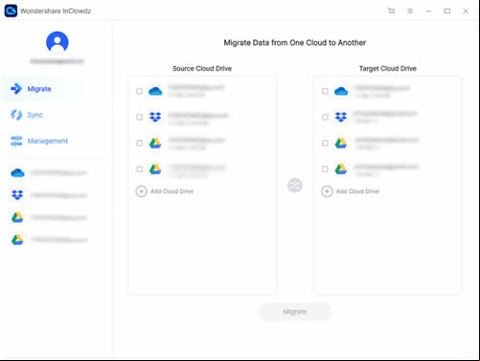Viewport: 480px width, 361px height.
Task: Click the Migrate arrow icon in sidebar
Action: coord(16,89)
